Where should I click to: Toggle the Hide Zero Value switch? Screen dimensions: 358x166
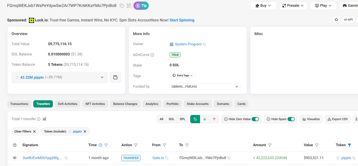(x=255, y=119)
